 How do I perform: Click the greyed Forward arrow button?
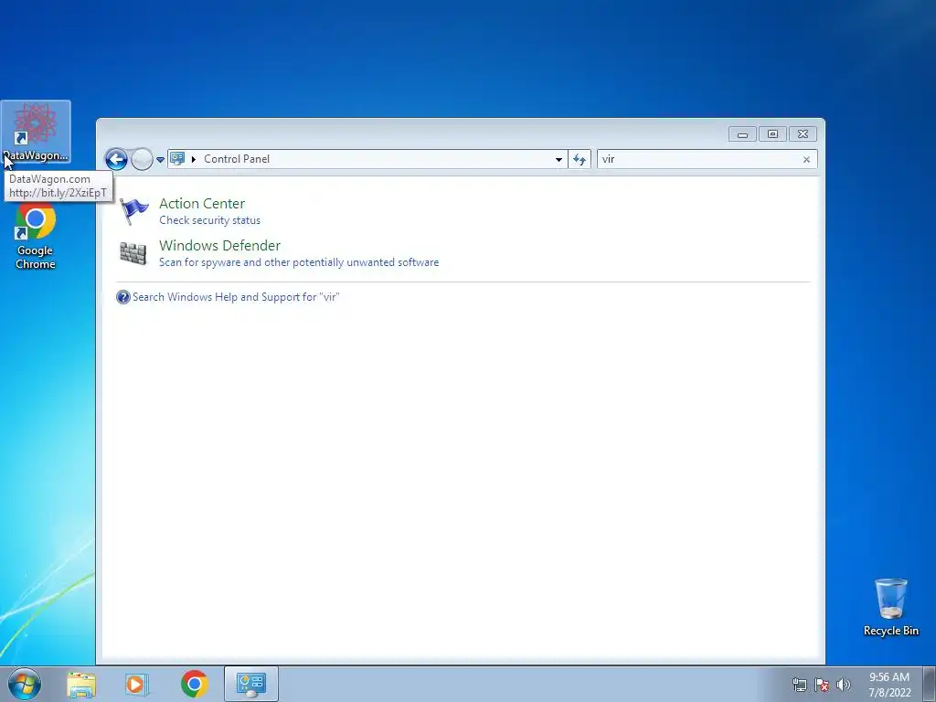coord(142,159)
